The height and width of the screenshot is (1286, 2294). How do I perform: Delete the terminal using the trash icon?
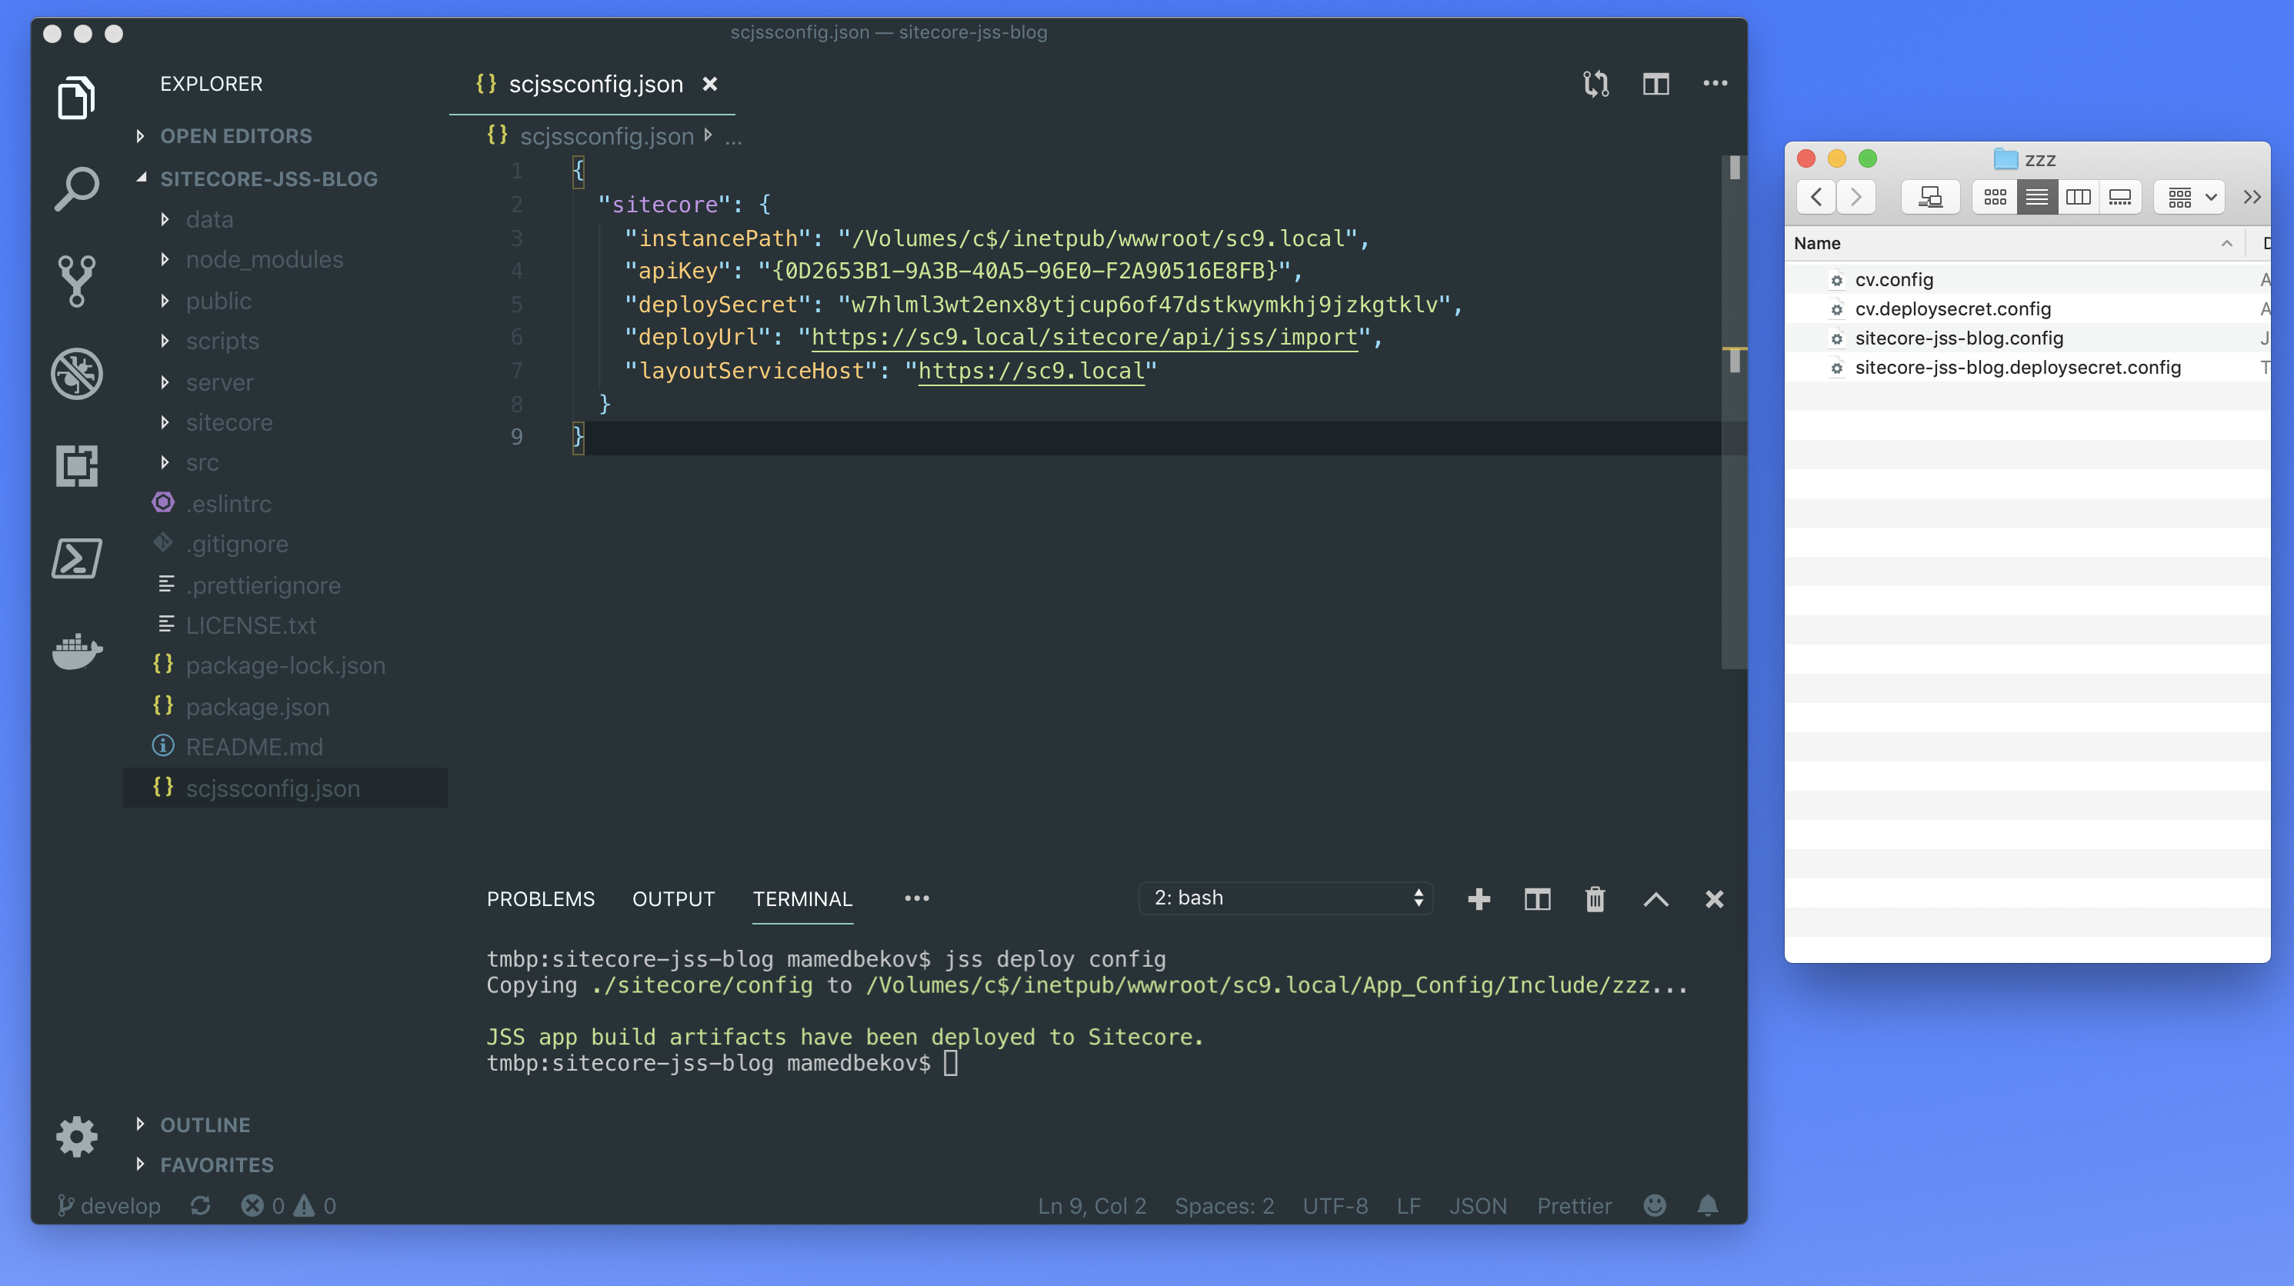(x=1595, y=898)
